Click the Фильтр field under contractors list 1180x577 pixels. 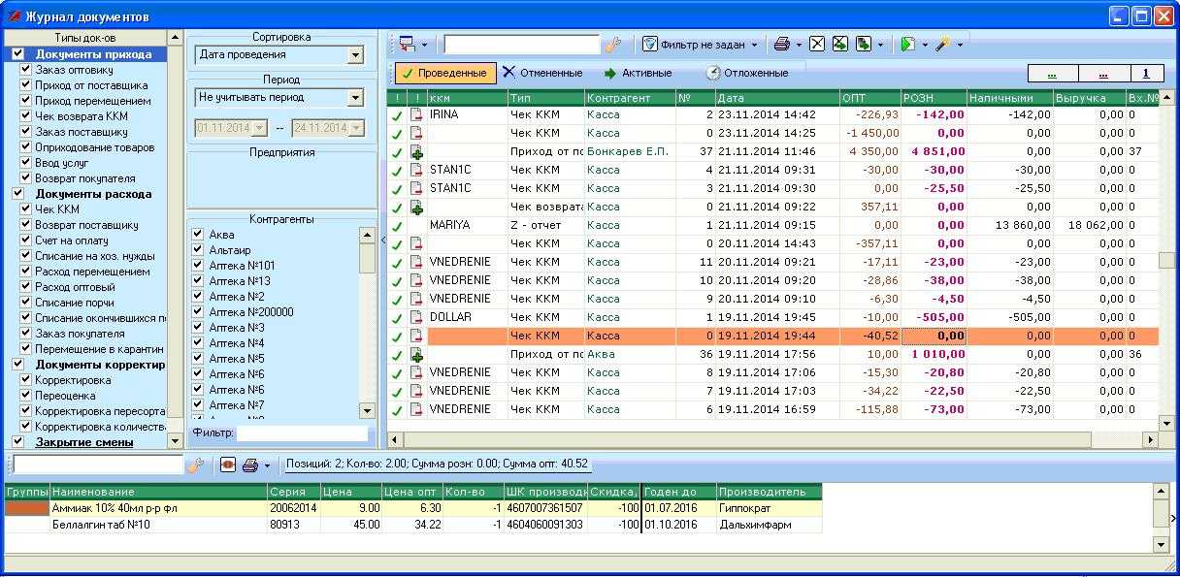coord(303,433)
